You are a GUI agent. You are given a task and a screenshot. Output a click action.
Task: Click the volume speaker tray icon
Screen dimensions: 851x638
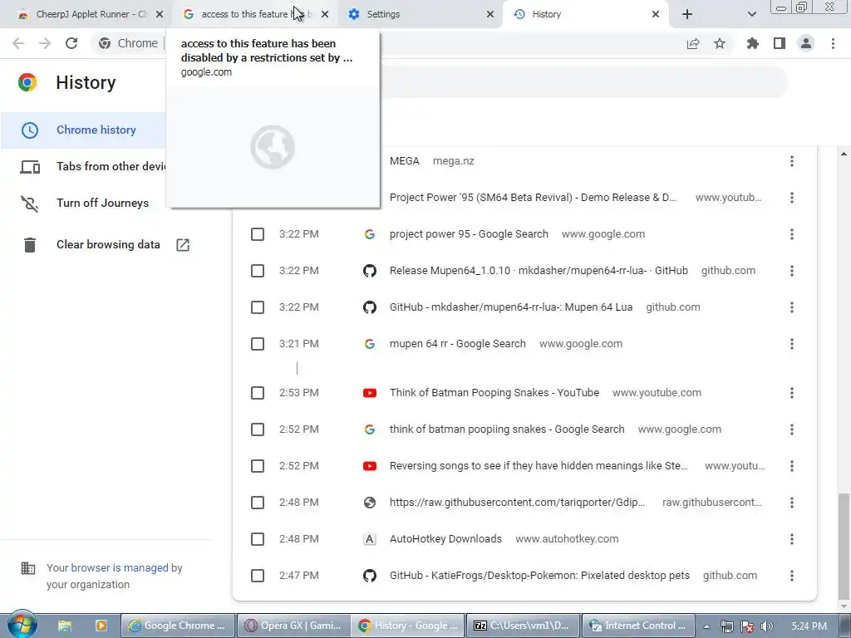coord(767,626)
